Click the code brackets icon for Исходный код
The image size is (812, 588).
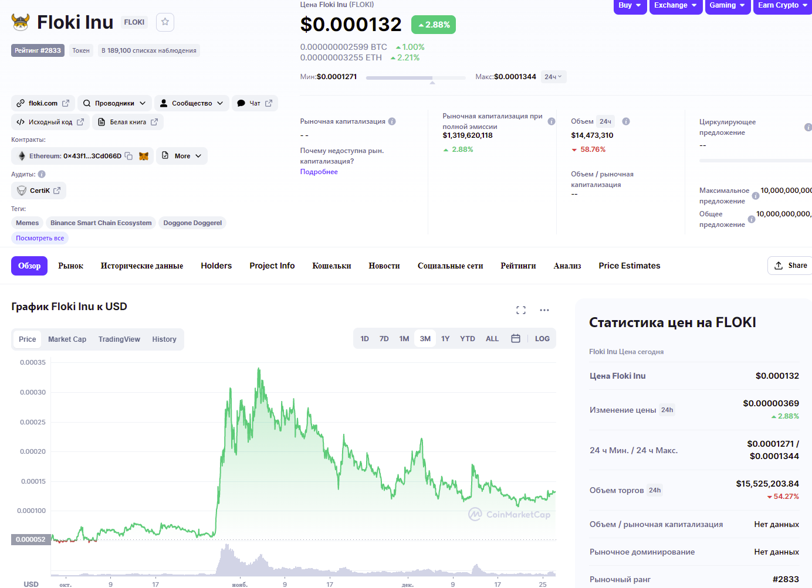pos(21,122)
